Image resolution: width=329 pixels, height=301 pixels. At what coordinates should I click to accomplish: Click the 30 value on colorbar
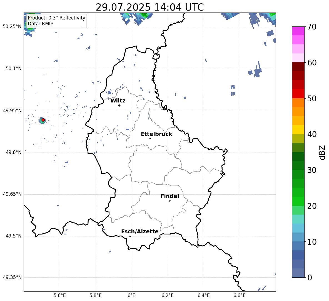(x=312, y=170)
